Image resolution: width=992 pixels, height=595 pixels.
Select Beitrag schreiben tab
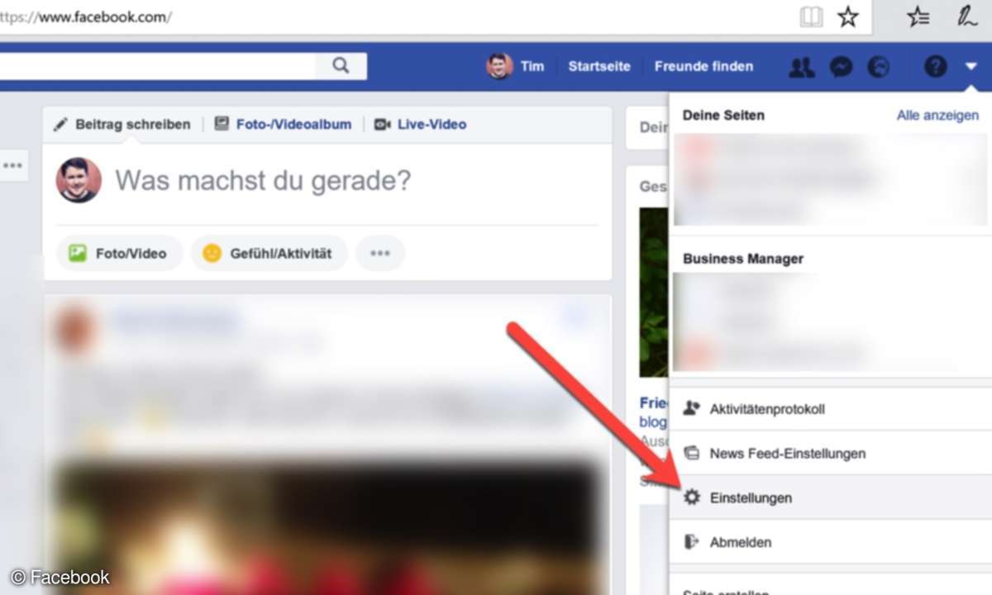(x=122, y=124)
